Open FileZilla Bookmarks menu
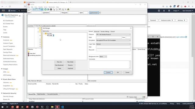Viewport: 195px width, 109px height. [x=51, y=7]
